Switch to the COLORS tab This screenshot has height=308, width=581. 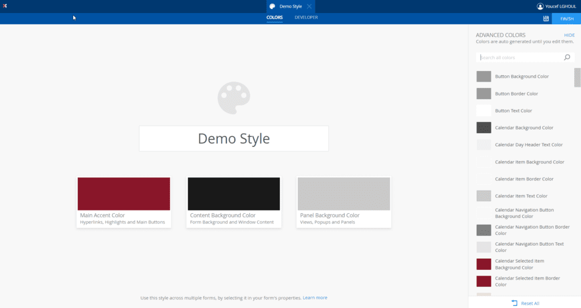(275, 18)
